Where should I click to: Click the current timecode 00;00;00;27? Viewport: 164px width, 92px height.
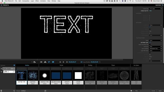coord(72,62)
